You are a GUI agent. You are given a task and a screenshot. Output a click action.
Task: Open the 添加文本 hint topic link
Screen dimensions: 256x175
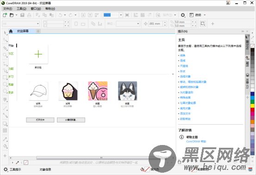pyautogui.click(x=185, y=114)
